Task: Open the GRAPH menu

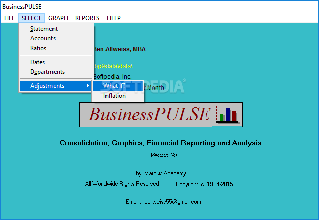Action: 58,18
